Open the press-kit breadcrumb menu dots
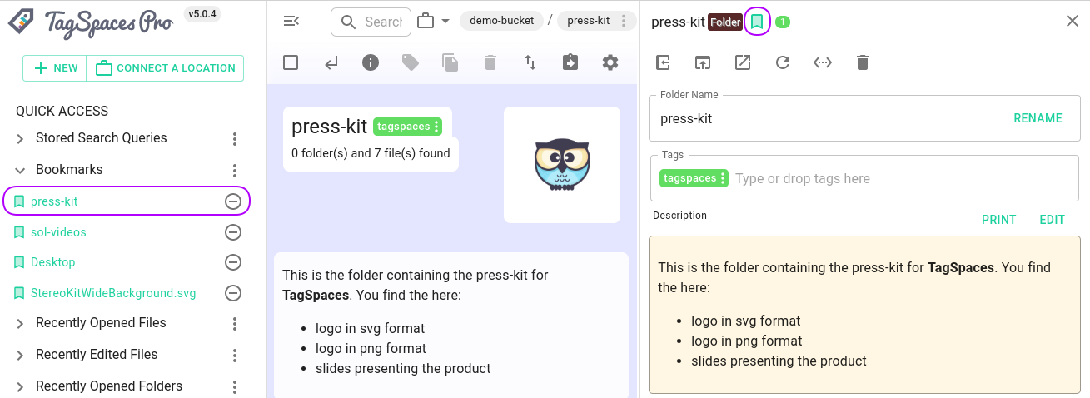This screenshot has width=1090, height=398. coord(624,21)
